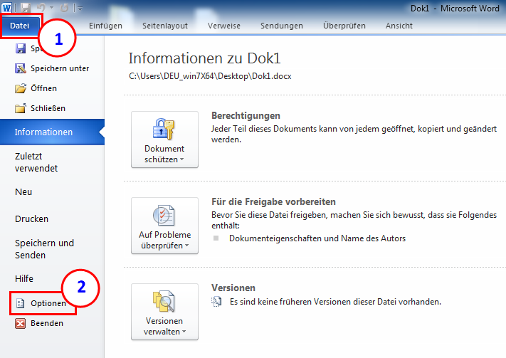
Task: Switch to the Einfügen tab
Action: 105,26
